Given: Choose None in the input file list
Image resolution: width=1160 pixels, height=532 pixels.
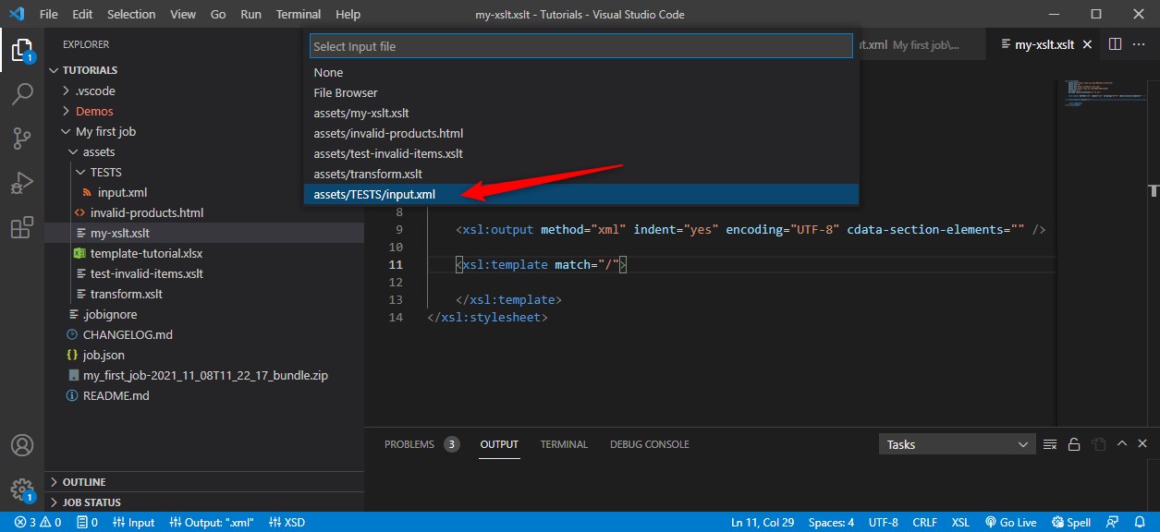Looking at the screenshot, I should [x=580, y=72].
